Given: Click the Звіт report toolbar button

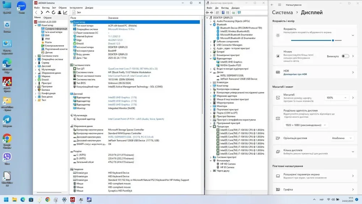Looking at the screenshot, I should tap(76, 12).
